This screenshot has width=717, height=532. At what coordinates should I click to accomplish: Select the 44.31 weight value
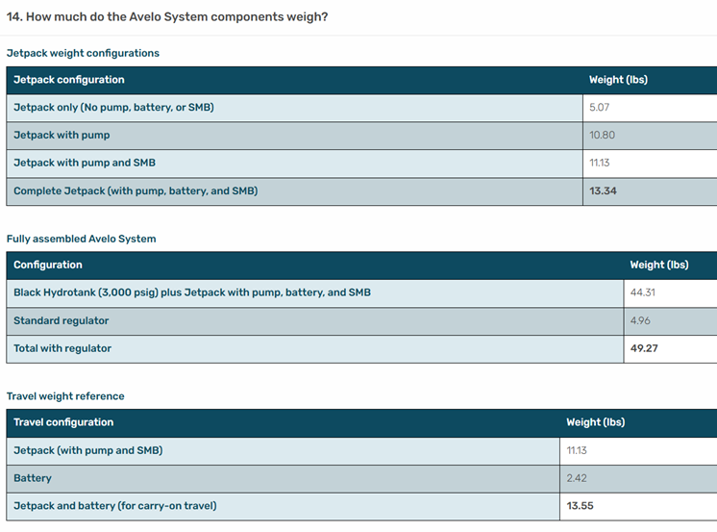tap(643, 293)
